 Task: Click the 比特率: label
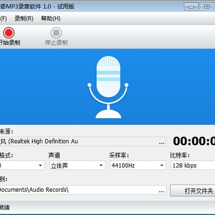180,155
